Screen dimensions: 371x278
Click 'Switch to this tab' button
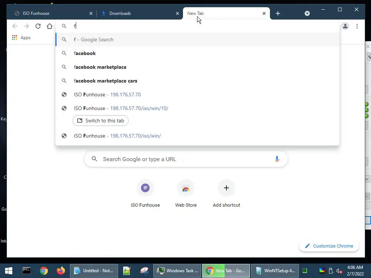[x=101, y=121]
